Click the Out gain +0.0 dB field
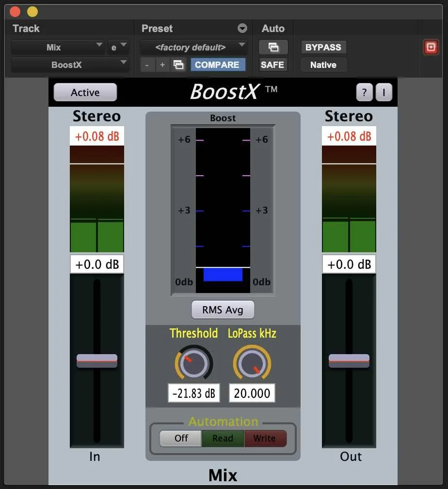Viewport: 448px width, 489px height. (349, 264)
